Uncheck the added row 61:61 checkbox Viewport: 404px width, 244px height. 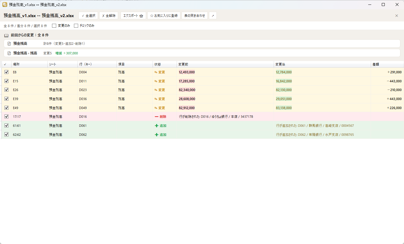click(x=6, y=126)
